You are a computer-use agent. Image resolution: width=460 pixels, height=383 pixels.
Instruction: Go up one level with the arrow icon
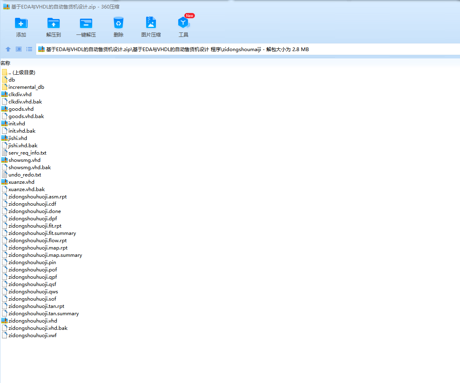pyautogui.click(x=8, y=49)
